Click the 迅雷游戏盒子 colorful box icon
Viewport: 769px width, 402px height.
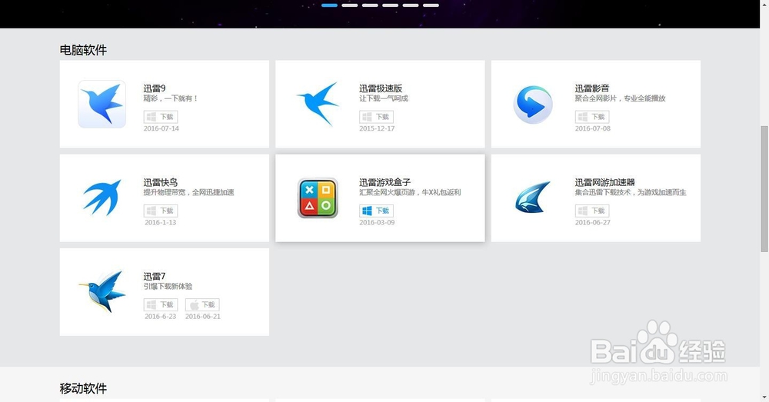[x=318, y=198]
